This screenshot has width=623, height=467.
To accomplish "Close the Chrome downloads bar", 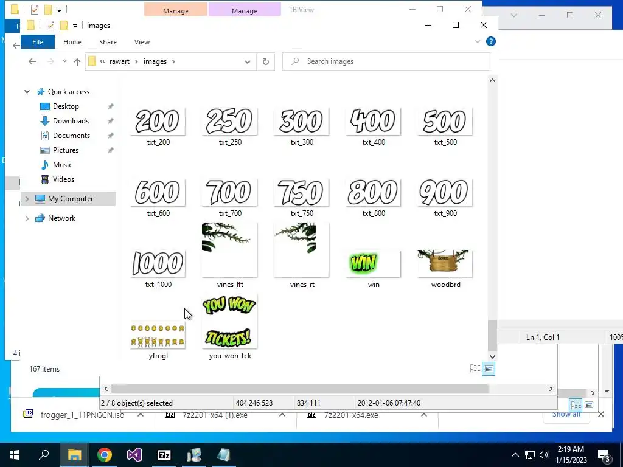I will (601, 415).
